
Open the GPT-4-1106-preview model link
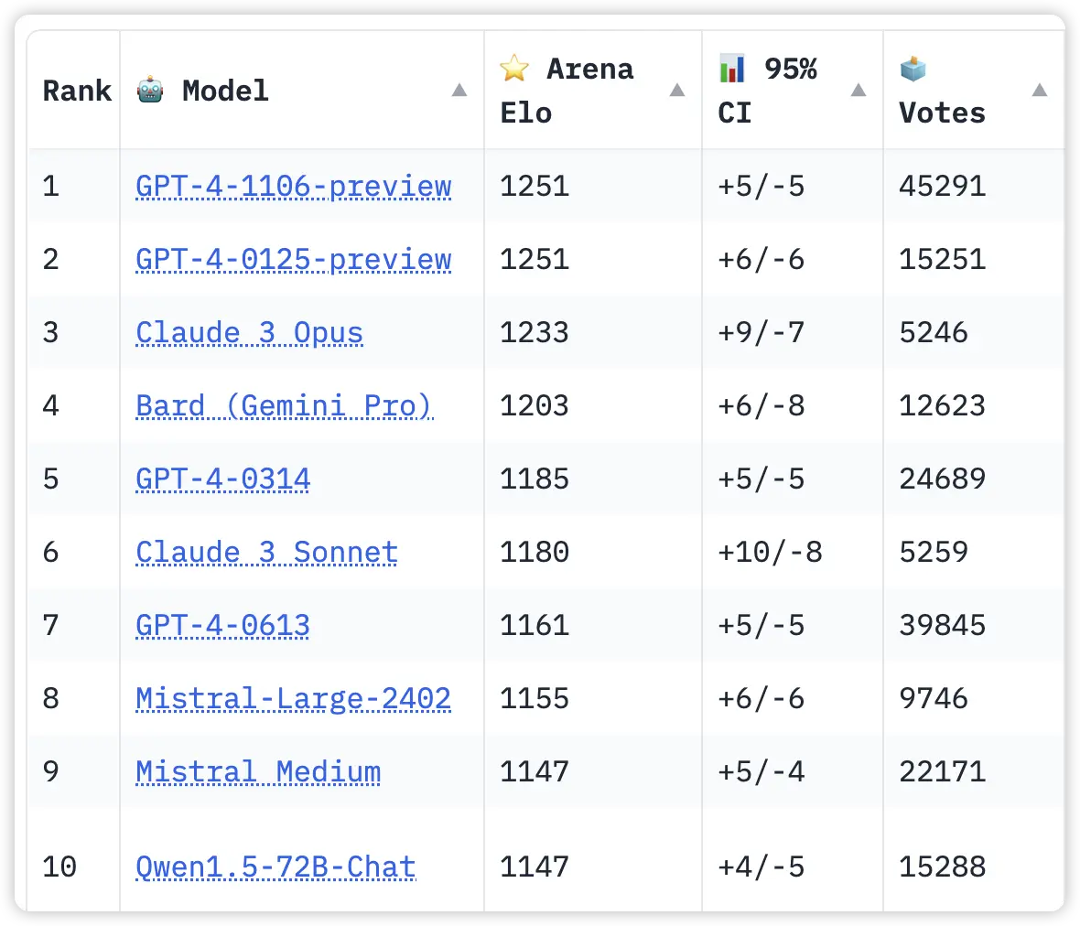click(x=294, y=186)
